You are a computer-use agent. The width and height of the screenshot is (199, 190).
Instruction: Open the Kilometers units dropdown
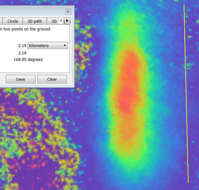pos(48,45)
